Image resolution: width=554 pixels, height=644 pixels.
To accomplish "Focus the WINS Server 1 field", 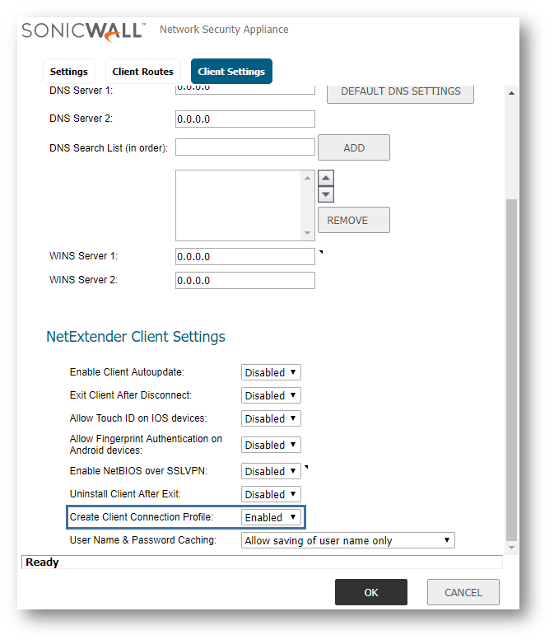I will pyautogui.click(x=245, y=256).
